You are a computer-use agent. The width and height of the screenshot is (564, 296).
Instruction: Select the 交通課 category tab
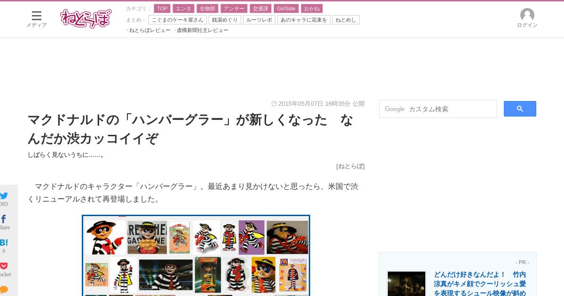(x=260, y=8)
